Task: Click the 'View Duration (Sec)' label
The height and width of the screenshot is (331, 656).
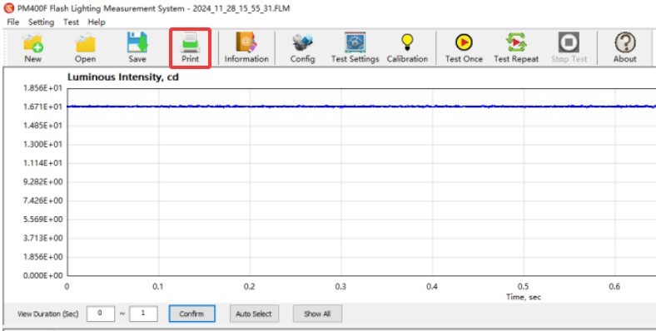Action: coord(47,314)
